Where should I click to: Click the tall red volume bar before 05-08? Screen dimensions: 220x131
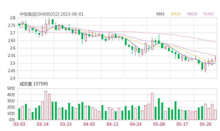(x=152, y=106)
